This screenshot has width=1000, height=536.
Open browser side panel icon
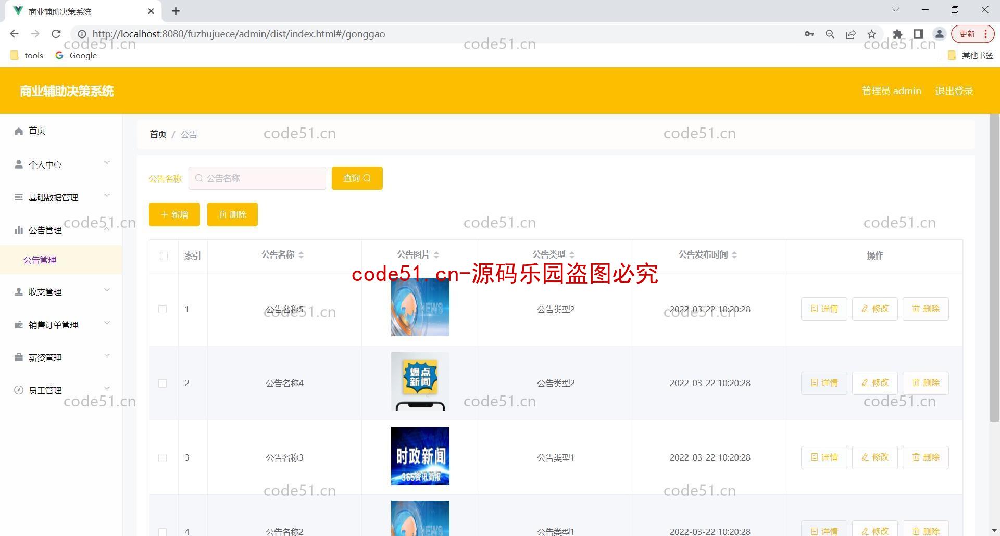click(918, 34)
